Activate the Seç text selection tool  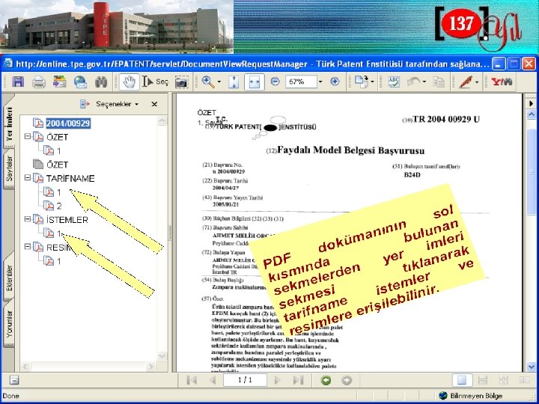coord(156,82)
